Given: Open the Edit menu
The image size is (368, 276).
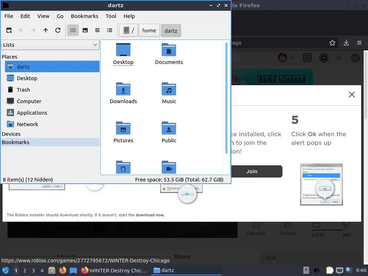Looking at the screenshot, I should click(25, 16).
